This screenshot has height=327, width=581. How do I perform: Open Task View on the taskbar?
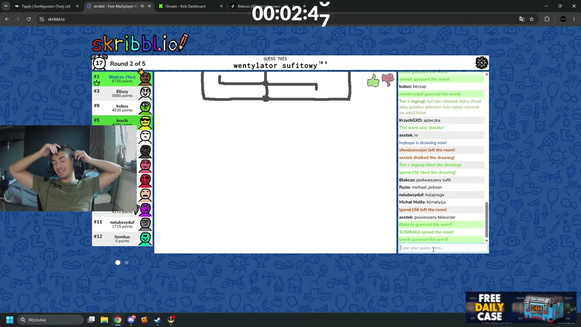[x=91, y=320]
